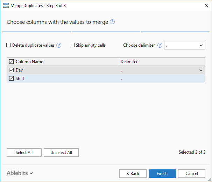Select the Day row name
212x182 pixels.
(x=19, y=70)
